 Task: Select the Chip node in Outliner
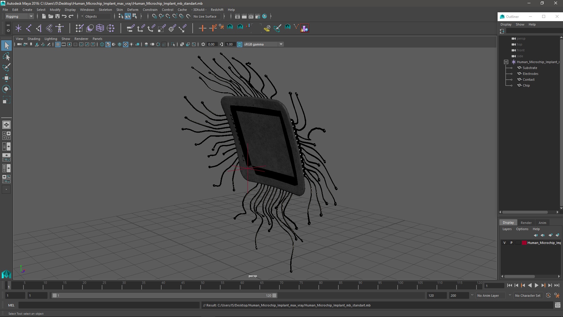(x=526, y=85)
